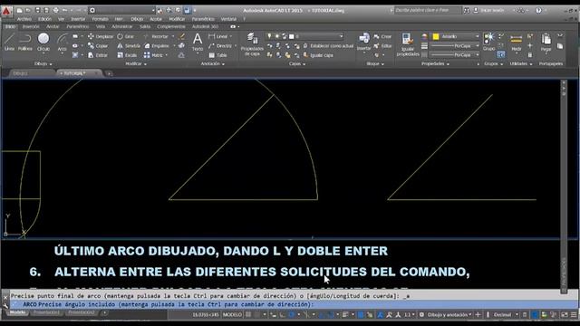580x326 pixels.
Task: Expand the Dibujo panel
Action: pos(43,64)
